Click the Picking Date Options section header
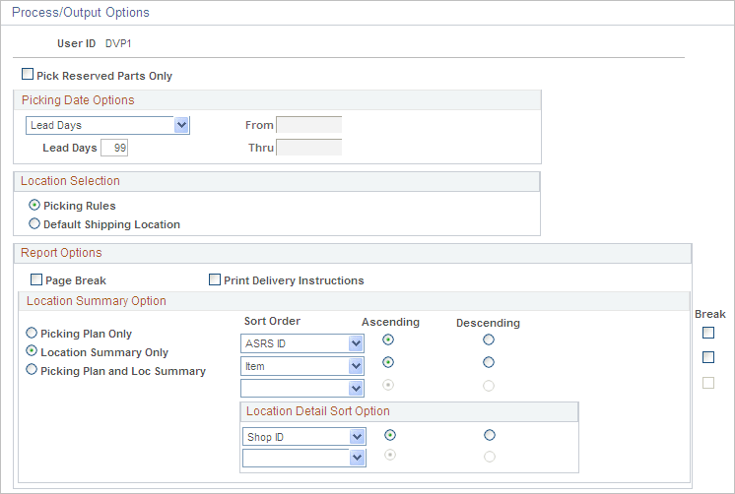Screen dimensions: 735x494 tap(78, 99)
